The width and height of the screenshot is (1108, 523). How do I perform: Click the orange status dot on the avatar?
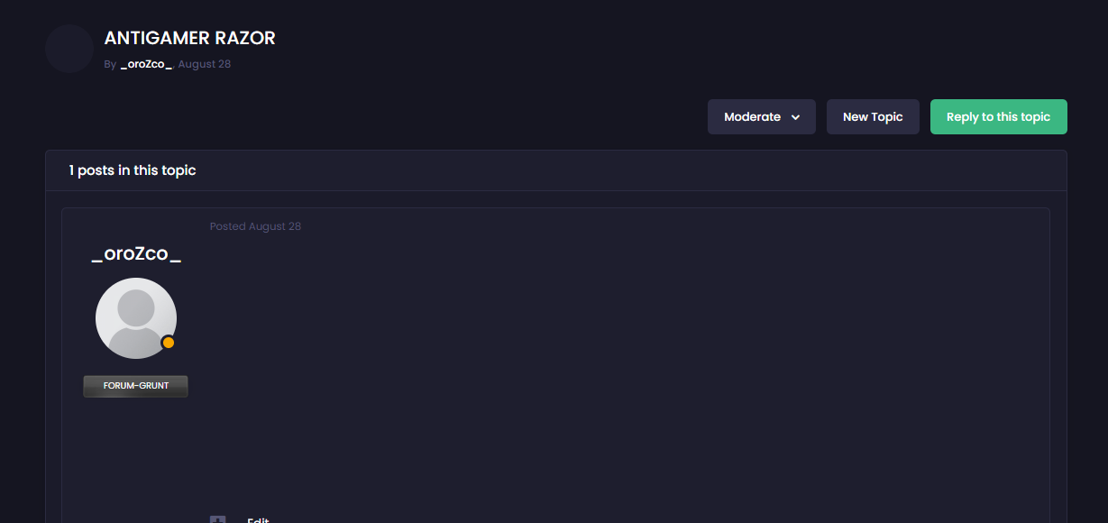[x=169, y=343]
